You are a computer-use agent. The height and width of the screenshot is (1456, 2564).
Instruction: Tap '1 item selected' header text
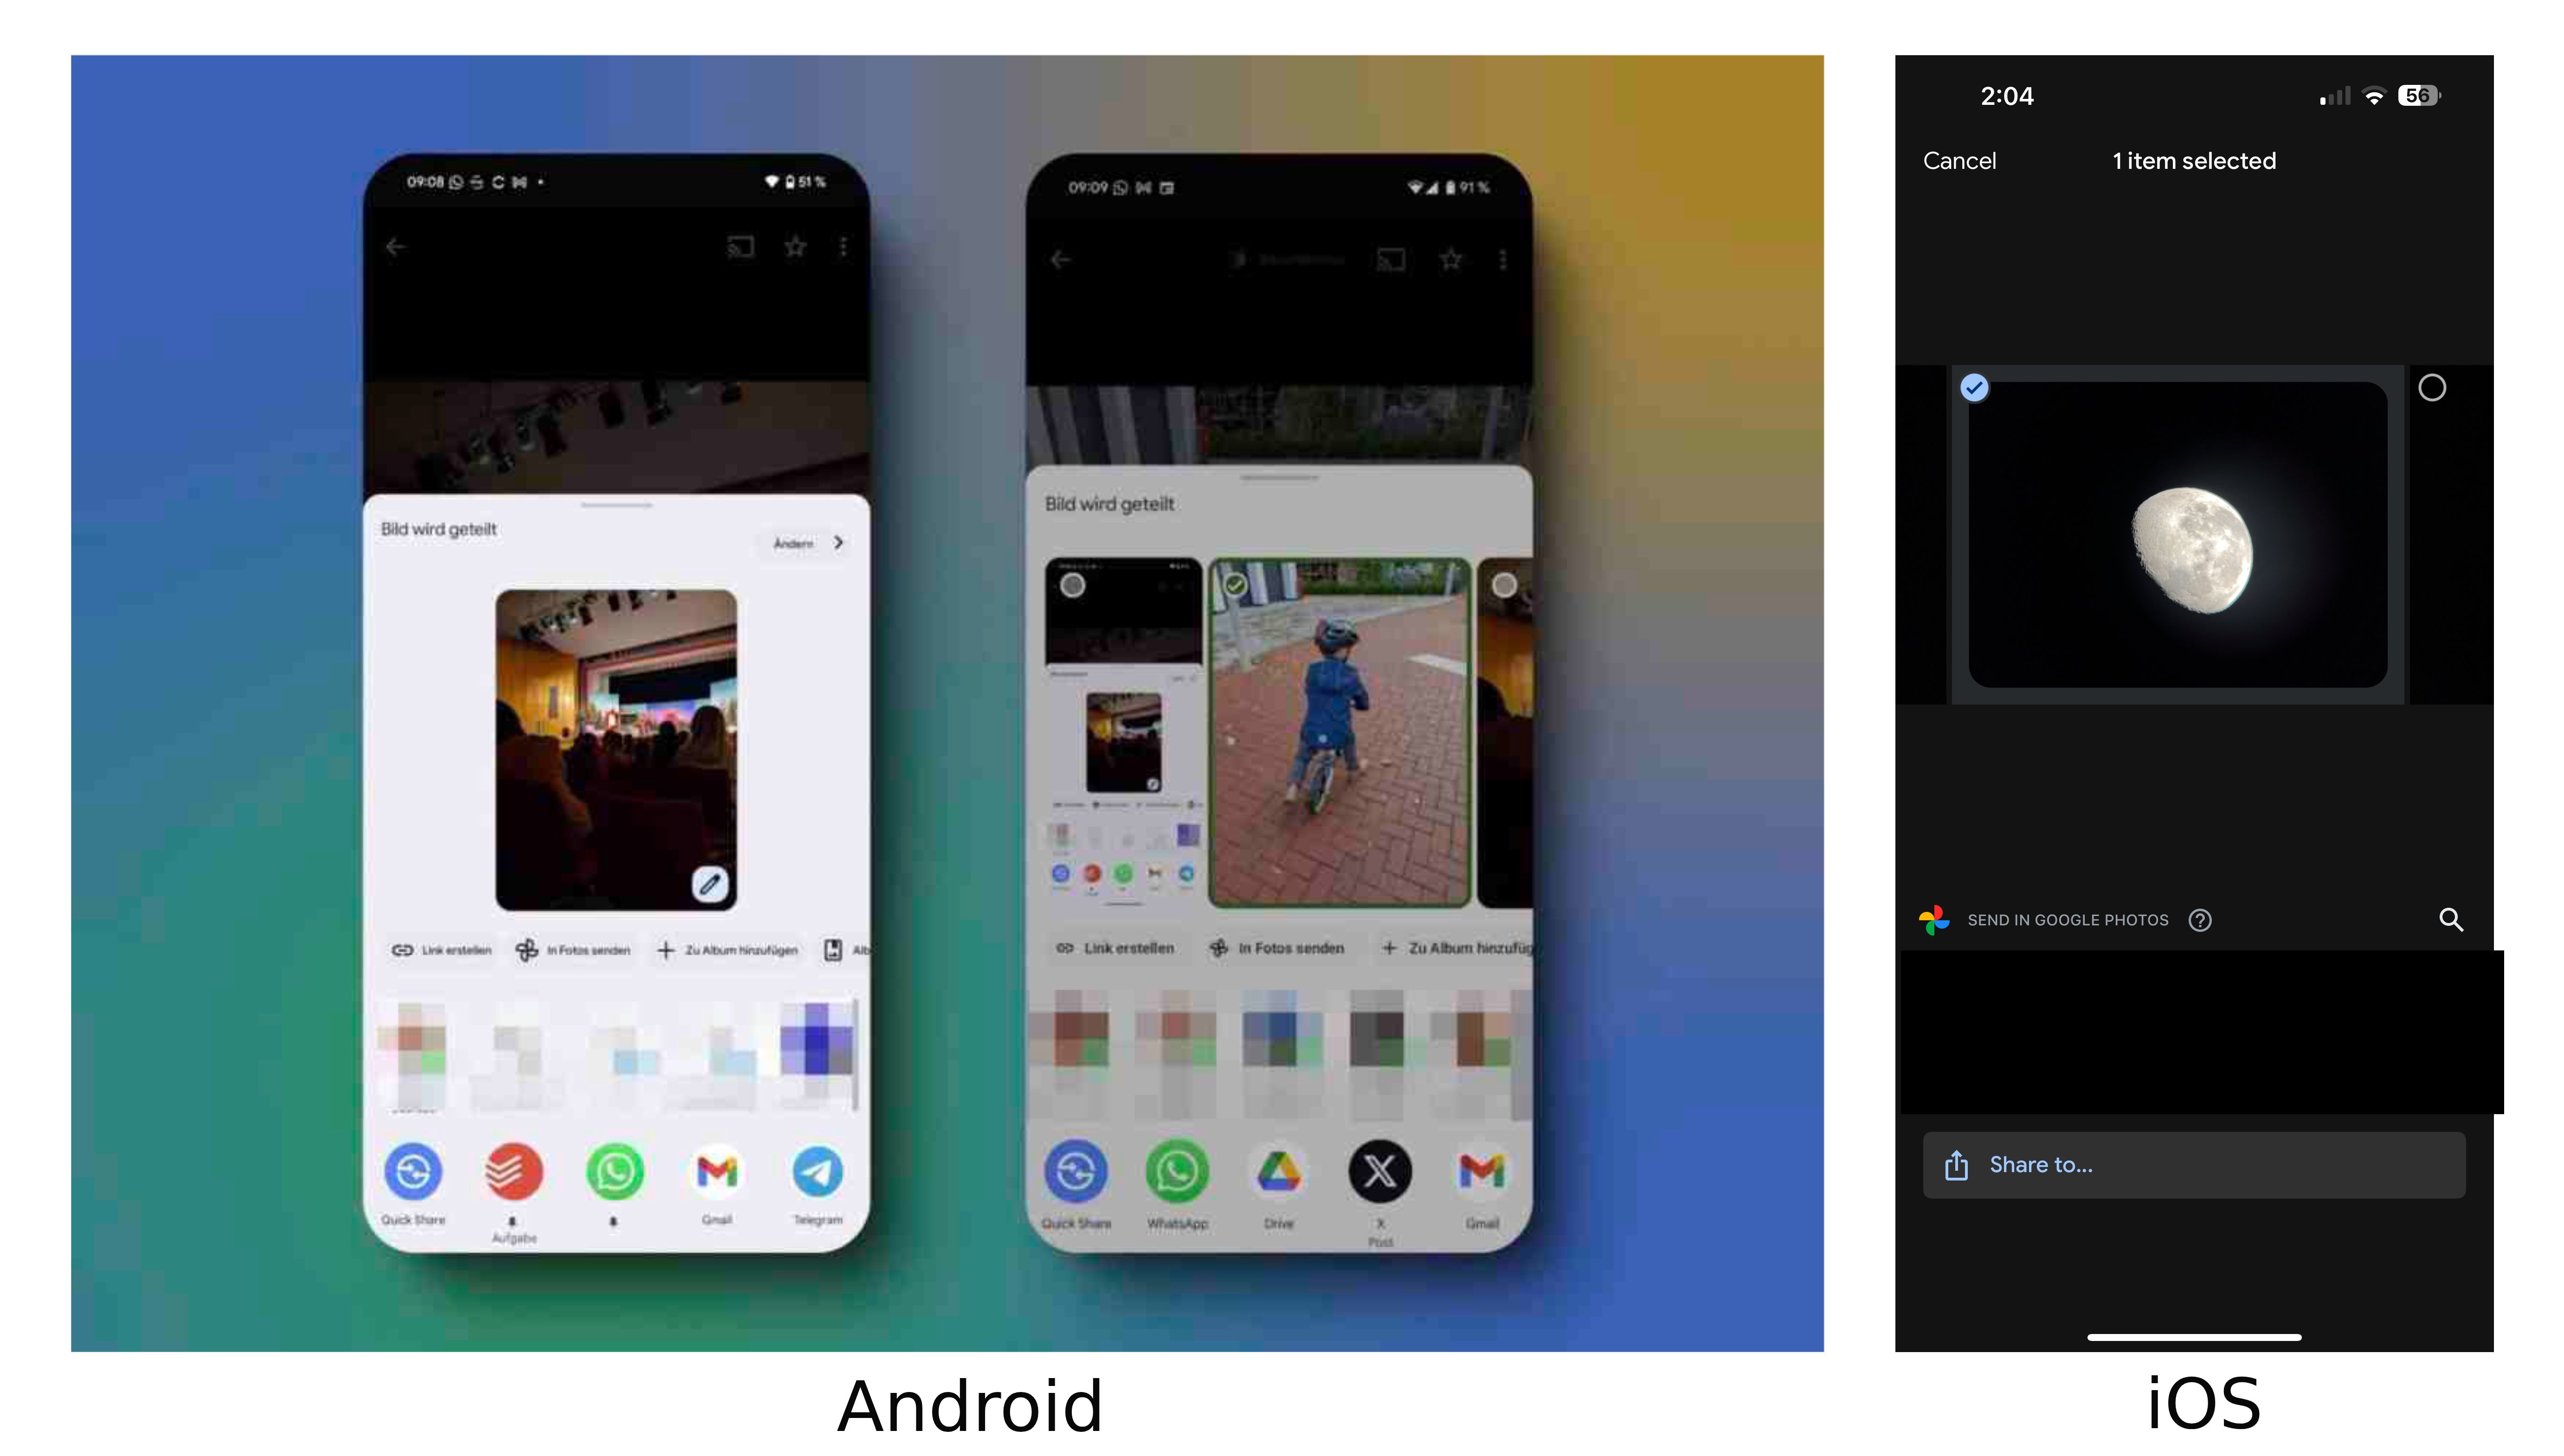pyautogui.click(x=2194, y=160)
